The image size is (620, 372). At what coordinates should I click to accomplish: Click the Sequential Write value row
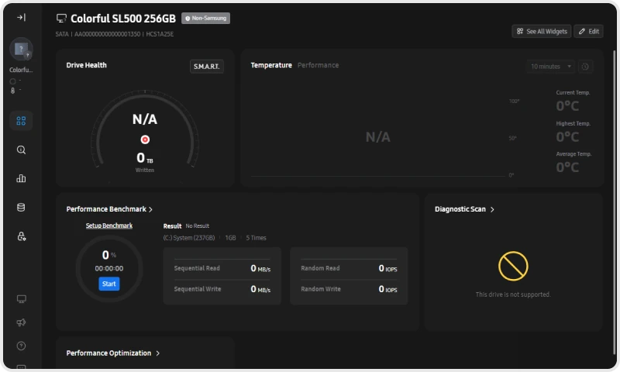click(x=222, y=289)
